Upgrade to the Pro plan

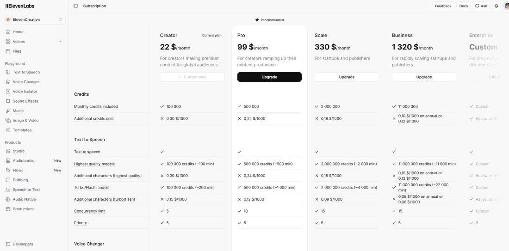(x=269, y=77)
